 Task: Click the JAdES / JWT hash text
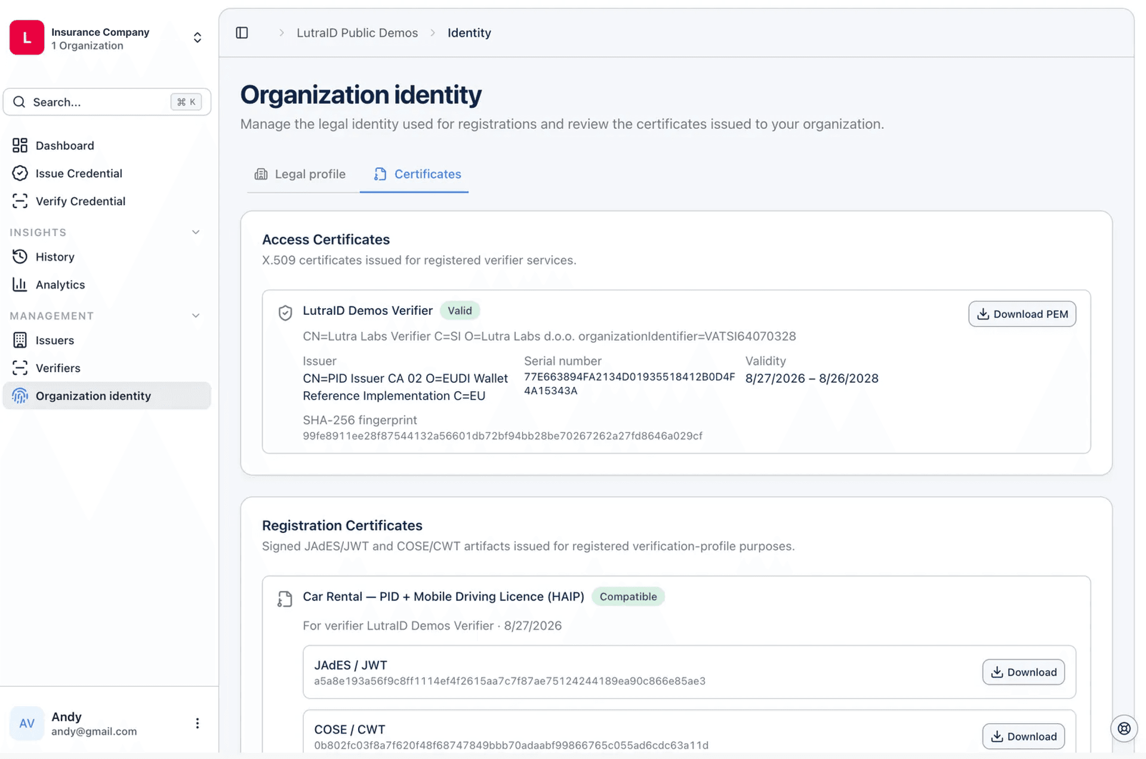click(x=510, y=681)
